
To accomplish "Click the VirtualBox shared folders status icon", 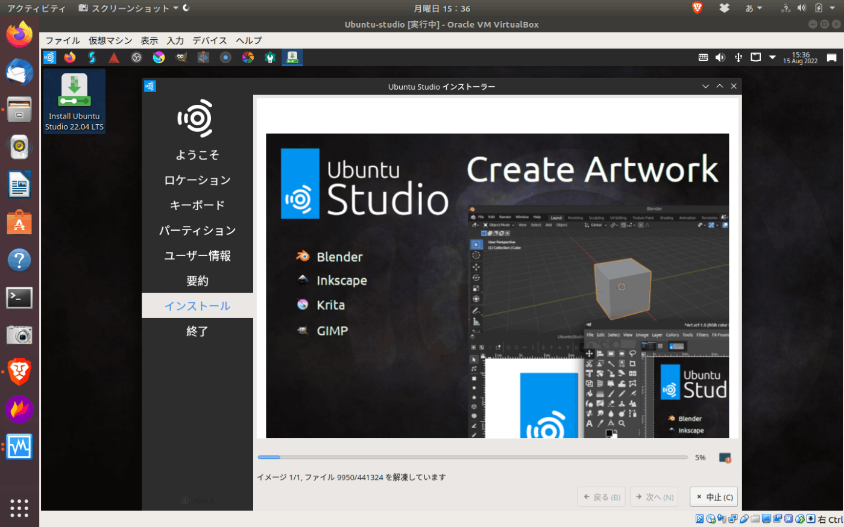I will tap(755, 519).
